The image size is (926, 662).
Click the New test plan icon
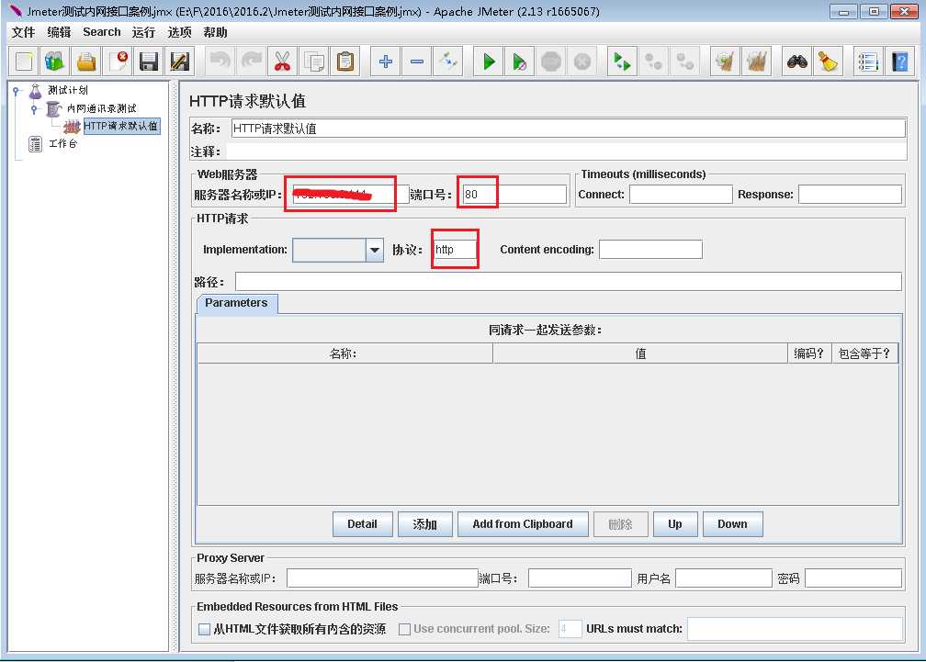point(24,61)
